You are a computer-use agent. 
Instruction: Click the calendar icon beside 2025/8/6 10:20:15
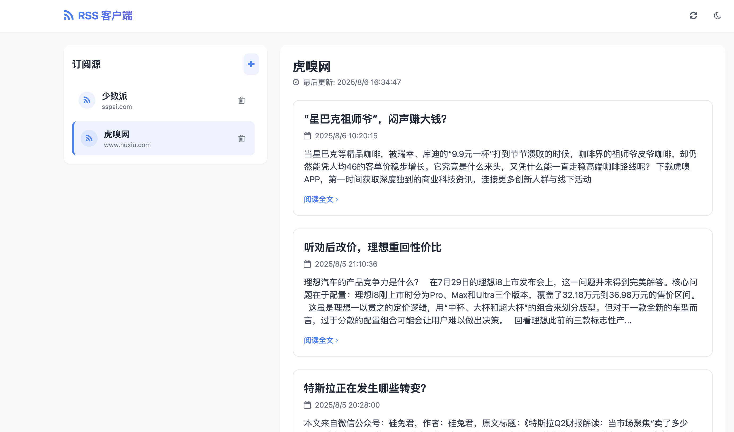(307, 136)
